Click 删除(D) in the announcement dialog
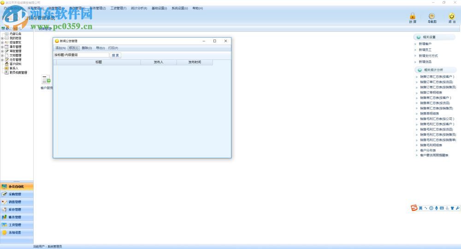Screen dimensions: 461x249 [87, 48]
